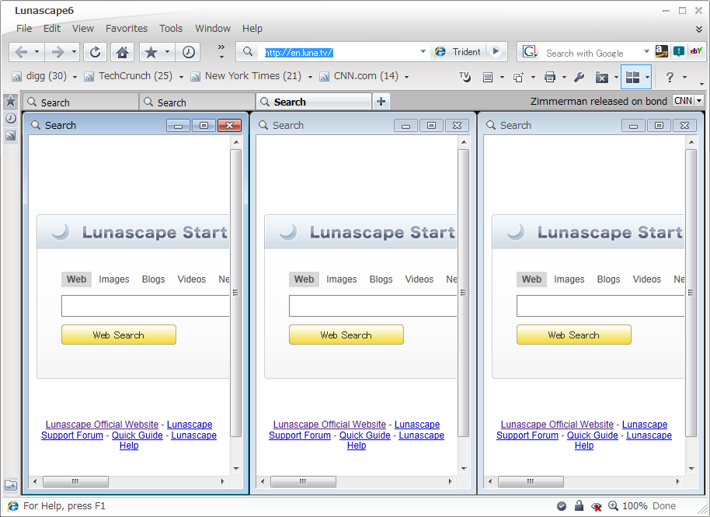Add new tab with plus button
Screen dimensions: 710x517
381,102
